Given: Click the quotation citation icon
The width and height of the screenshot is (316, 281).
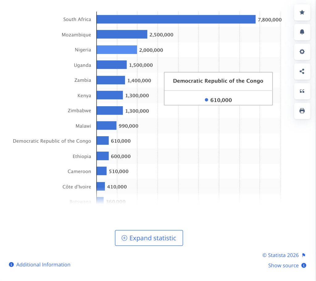Looking at the screenshot, I should [x=302, y=91].
